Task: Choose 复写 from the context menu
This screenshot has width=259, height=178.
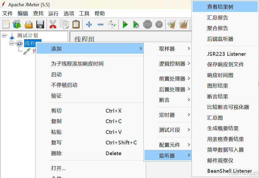Action: [90, 143]
